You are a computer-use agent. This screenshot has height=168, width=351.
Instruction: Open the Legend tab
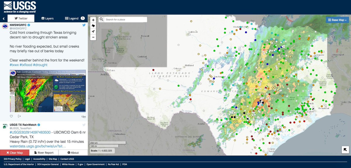click(x=72, y=18)
